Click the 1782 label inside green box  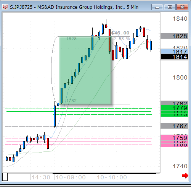71,101
